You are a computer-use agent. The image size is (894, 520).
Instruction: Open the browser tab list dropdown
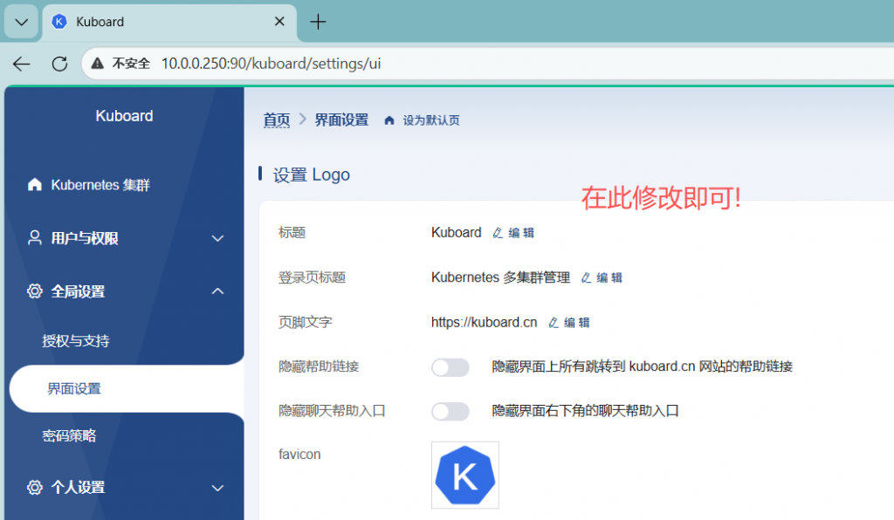[x=22, y=22]
